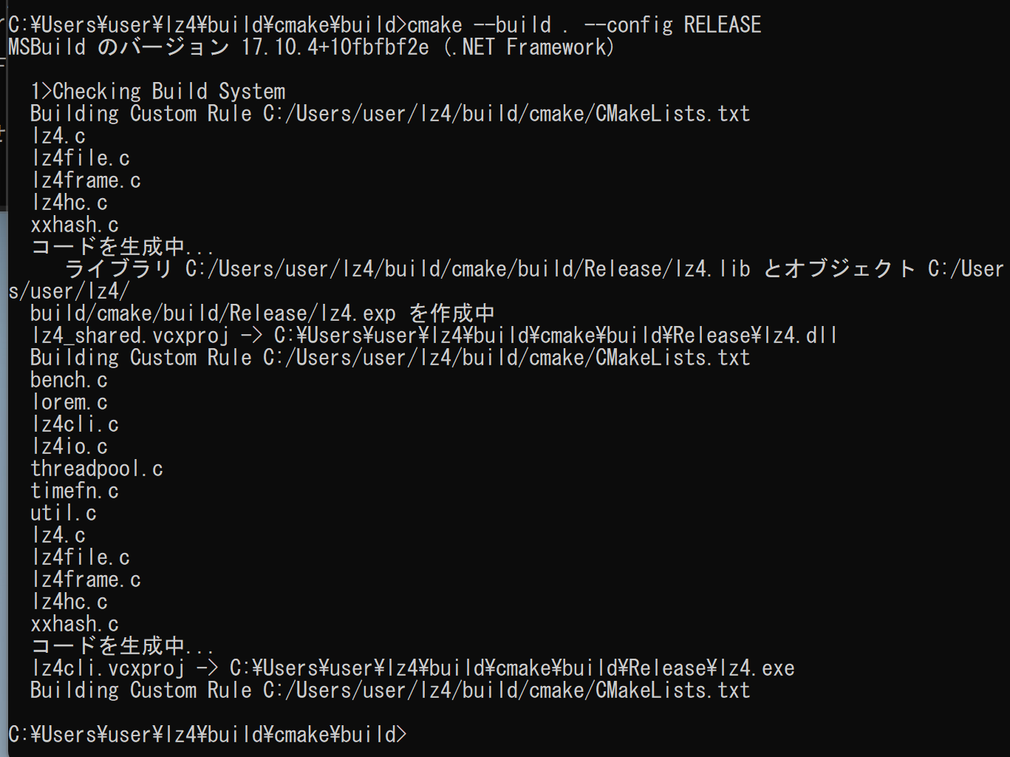The image size is (1010, 757).
Task: Click the final command prompt line
Action: click(208, 734)
